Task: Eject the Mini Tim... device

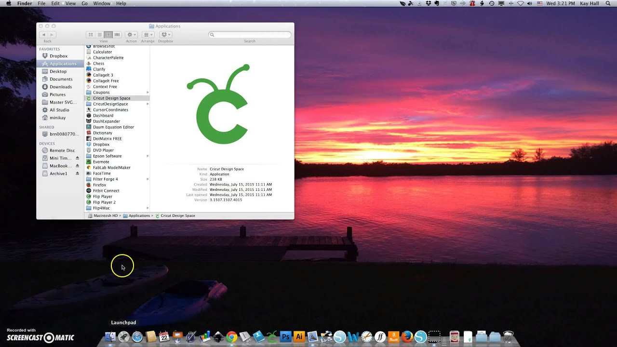Action: coord(77,158)
